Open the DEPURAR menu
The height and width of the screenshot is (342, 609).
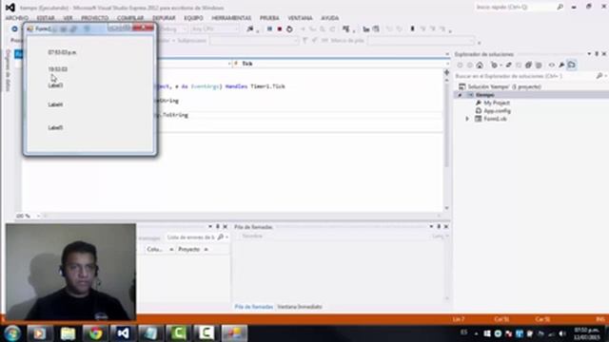pyautogui.click(x=164, y=18)
